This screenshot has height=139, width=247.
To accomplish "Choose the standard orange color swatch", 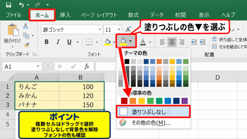I will 133,101.
